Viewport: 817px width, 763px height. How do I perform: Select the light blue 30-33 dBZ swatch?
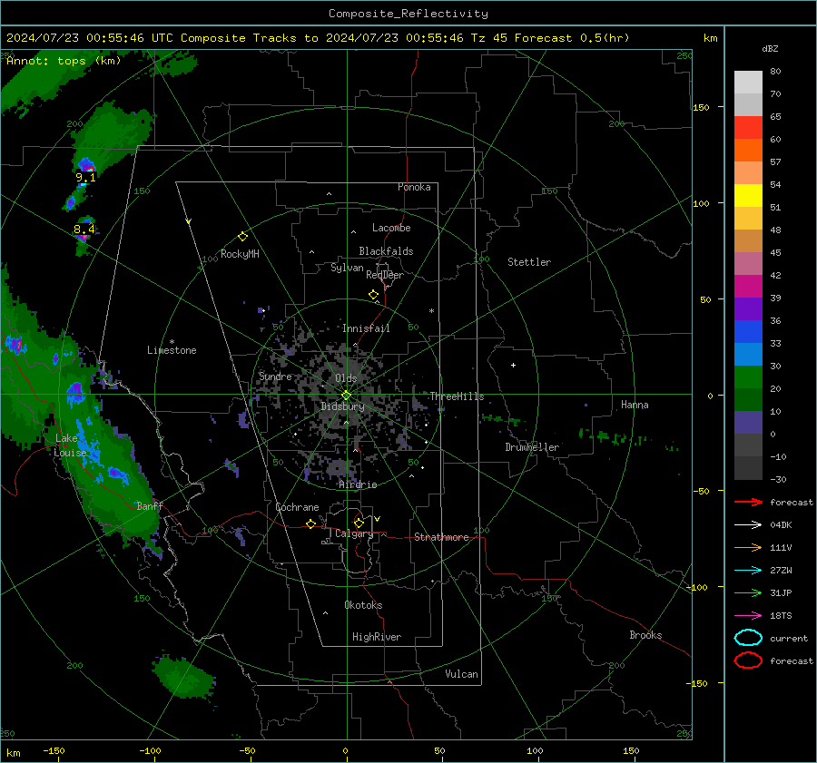[x=748, y=355]
